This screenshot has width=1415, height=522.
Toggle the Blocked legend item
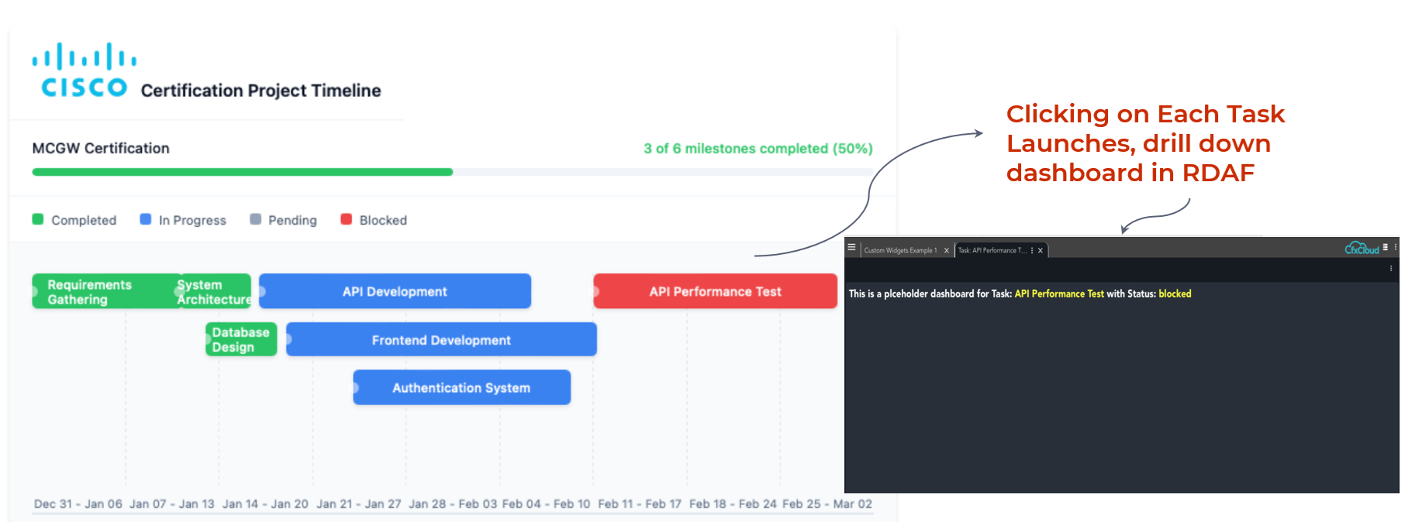coord(374,220)
